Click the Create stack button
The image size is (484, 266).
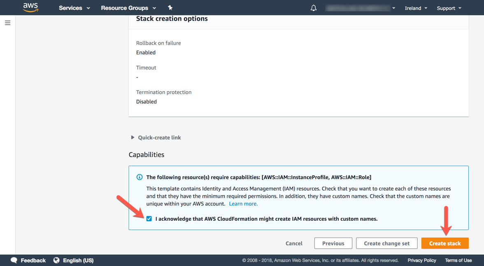click(445, 243)
